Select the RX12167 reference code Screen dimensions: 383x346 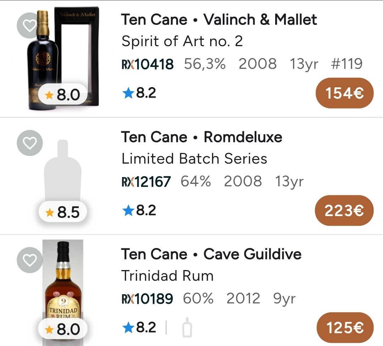pos(146,182)
